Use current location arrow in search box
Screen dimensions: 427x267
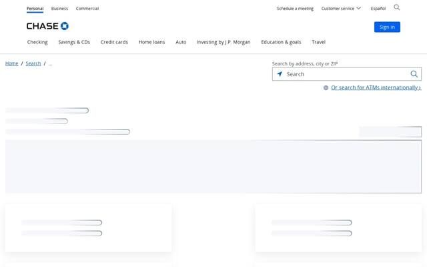pos(280,74)
